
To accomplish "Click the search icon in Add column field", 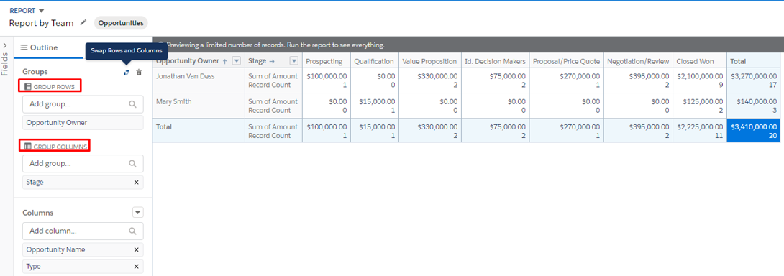I will pos(132,231).
